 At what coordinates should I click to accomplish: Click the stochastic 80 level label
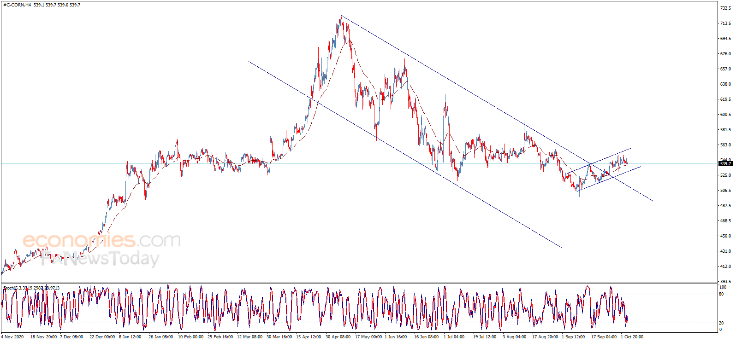pos(722,294)
